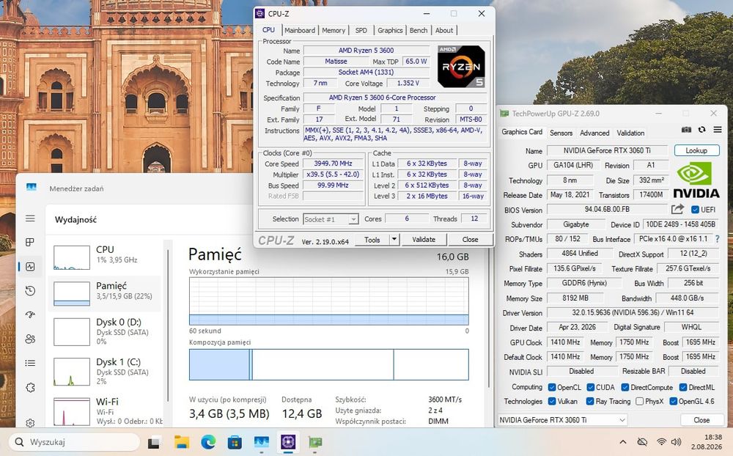Screen dimensions: 733x456
Task: Click the Validate button in CPU-Z
Action: 424,240
